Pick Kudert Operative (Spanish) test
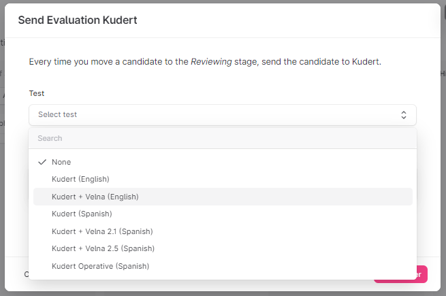 click(x=100, y=266)
